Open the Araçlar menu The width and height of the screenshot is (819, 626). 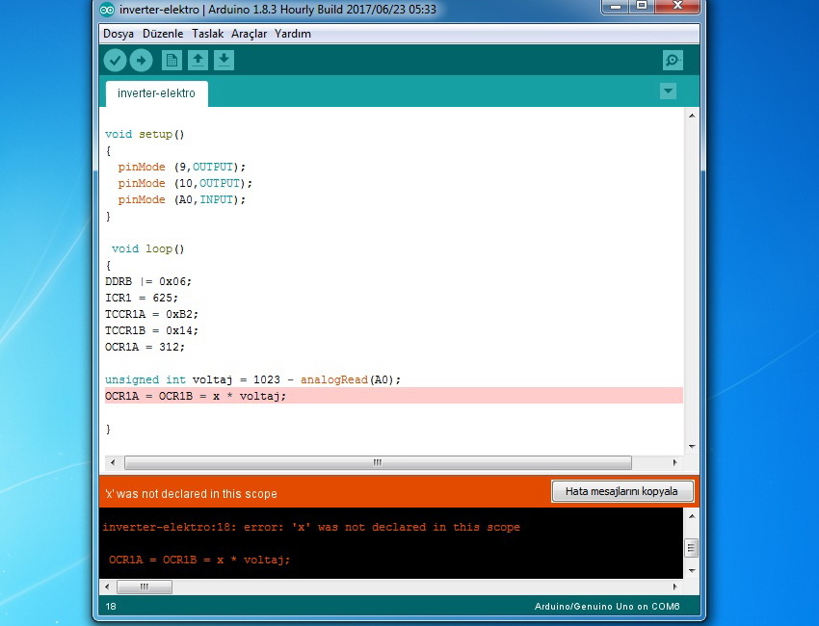[250, 34]
